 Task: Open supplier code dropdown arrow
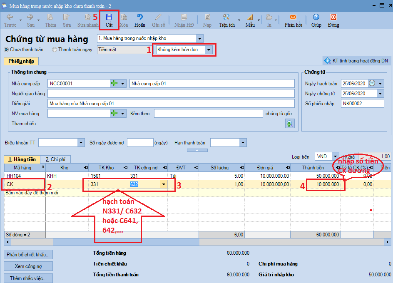point(122,84)
